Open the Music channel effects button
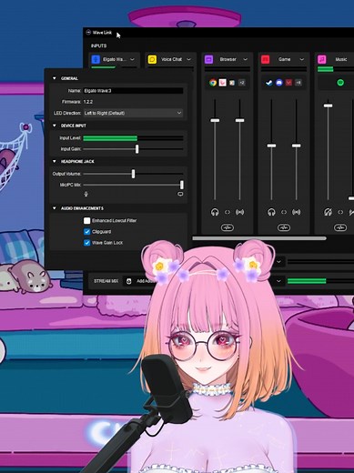This screenshot has width=354, height=473. pos(340,227)
